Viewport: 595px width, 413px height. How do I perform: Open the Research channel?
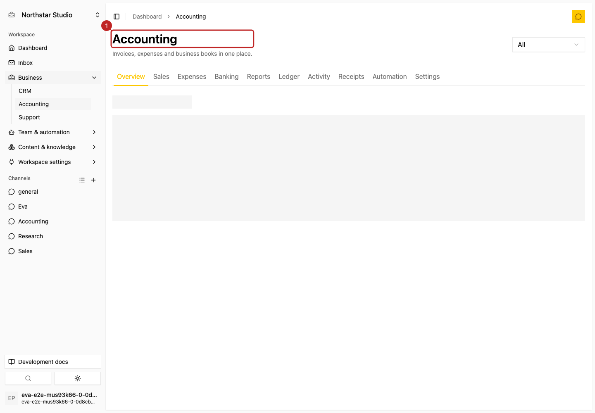53,236
